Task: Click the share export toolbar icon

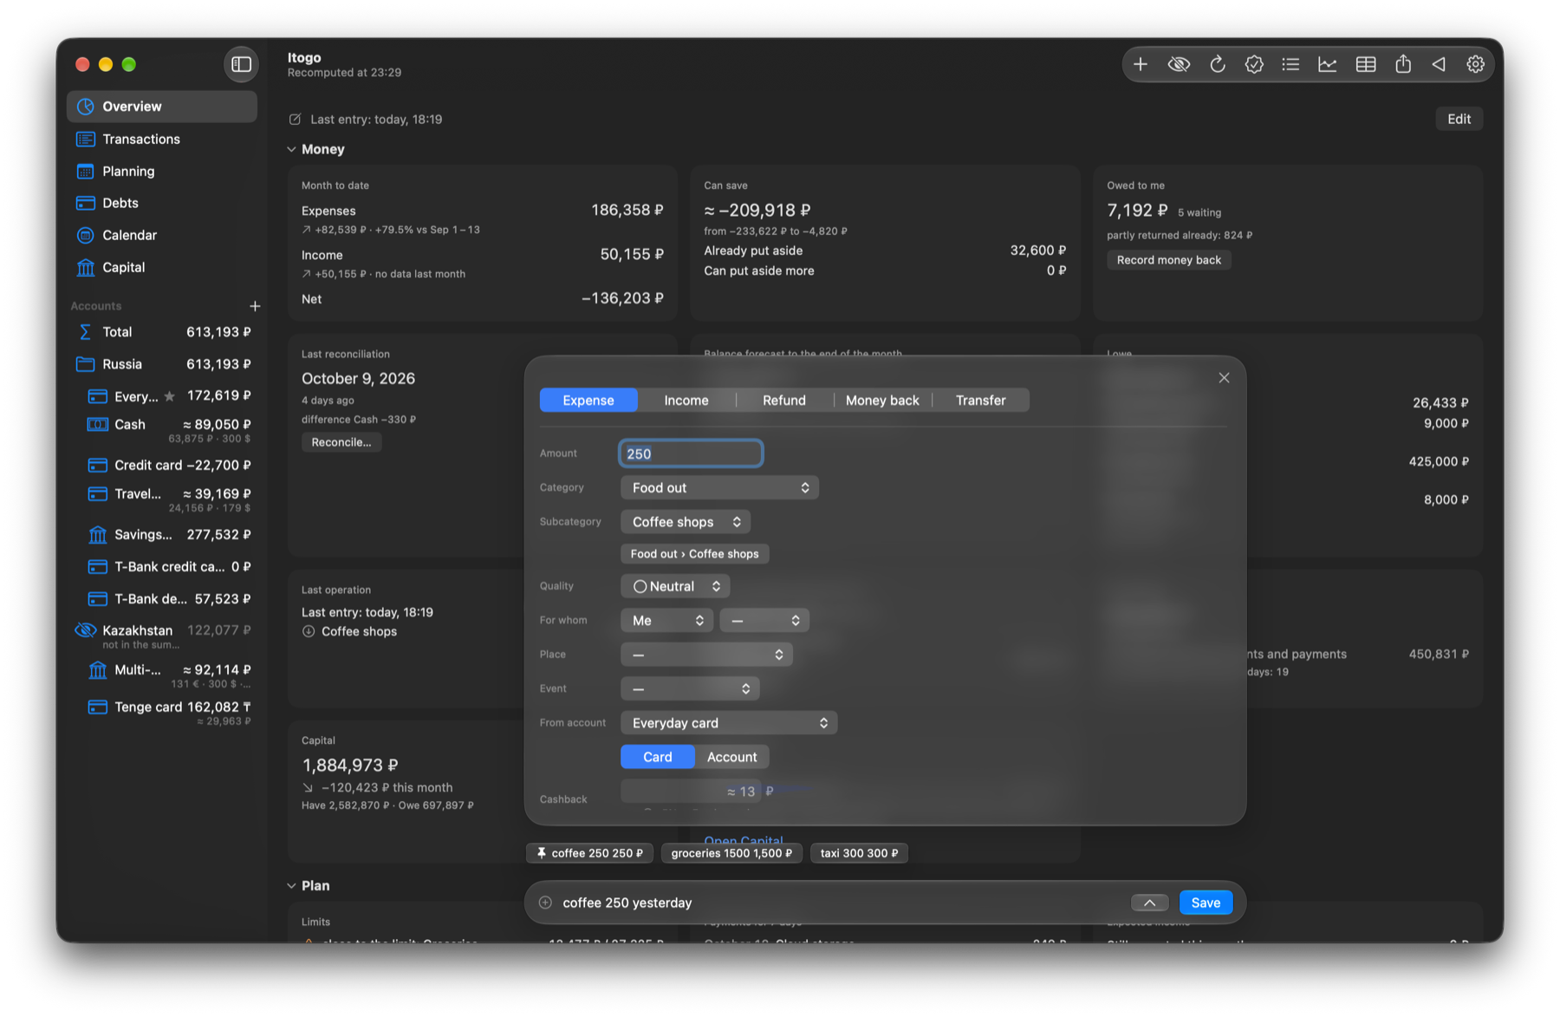Action: coord(1403,64)
